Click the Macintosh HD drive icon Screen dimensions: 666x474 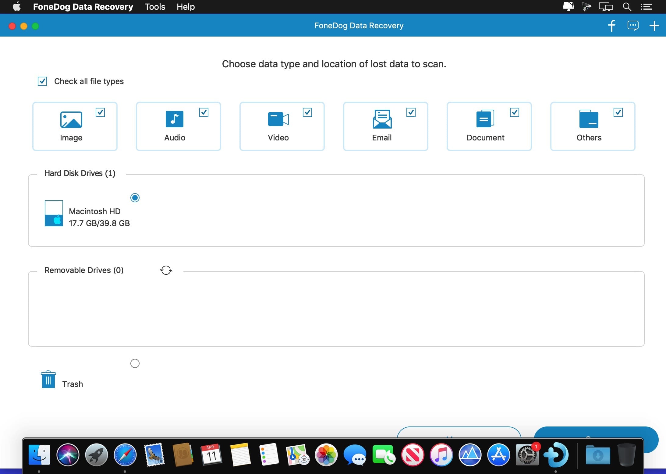pos(54,213)
